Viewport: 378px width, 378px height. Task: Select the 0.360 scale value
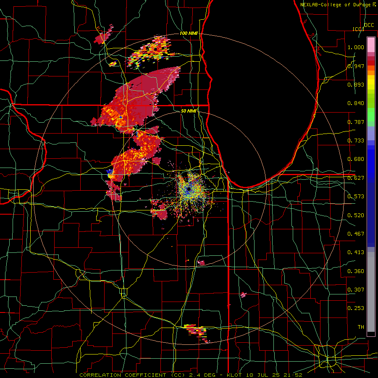pyautogui.click(x=356, y=271)
